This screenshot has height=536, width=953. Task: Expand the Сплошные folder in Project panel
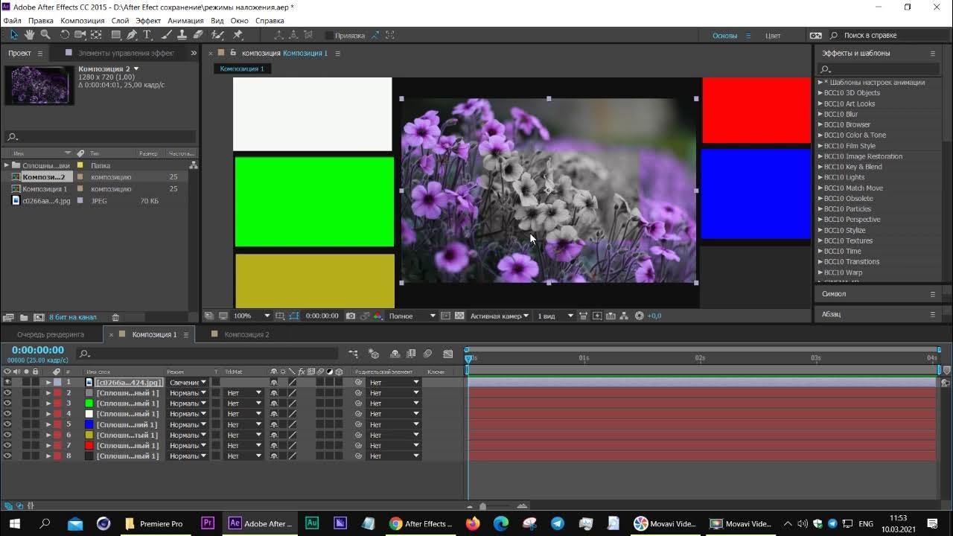[7, 165]
